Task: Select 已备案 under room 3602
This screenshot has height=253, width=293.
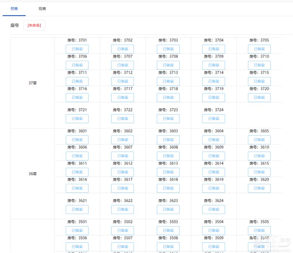Action: [x=122, y=140]
